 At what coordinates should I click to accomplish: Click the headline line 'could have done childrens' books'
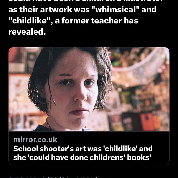tap(82, 157)
